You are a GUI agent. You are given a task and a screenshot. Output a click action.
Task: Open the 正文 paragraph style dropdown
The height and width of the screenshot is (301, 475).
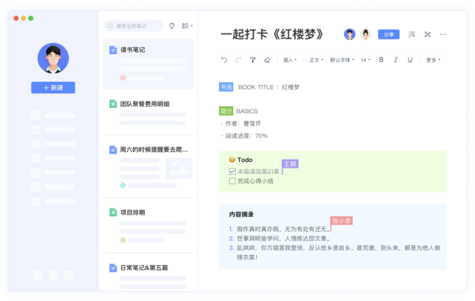click(316, 60)
